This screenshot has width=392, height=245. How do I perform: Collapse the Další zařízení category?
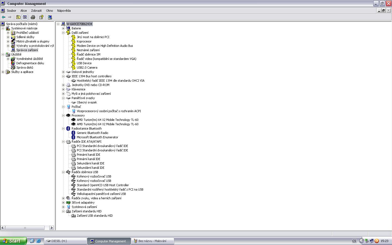pyautogui.click(x=63, y=33)
